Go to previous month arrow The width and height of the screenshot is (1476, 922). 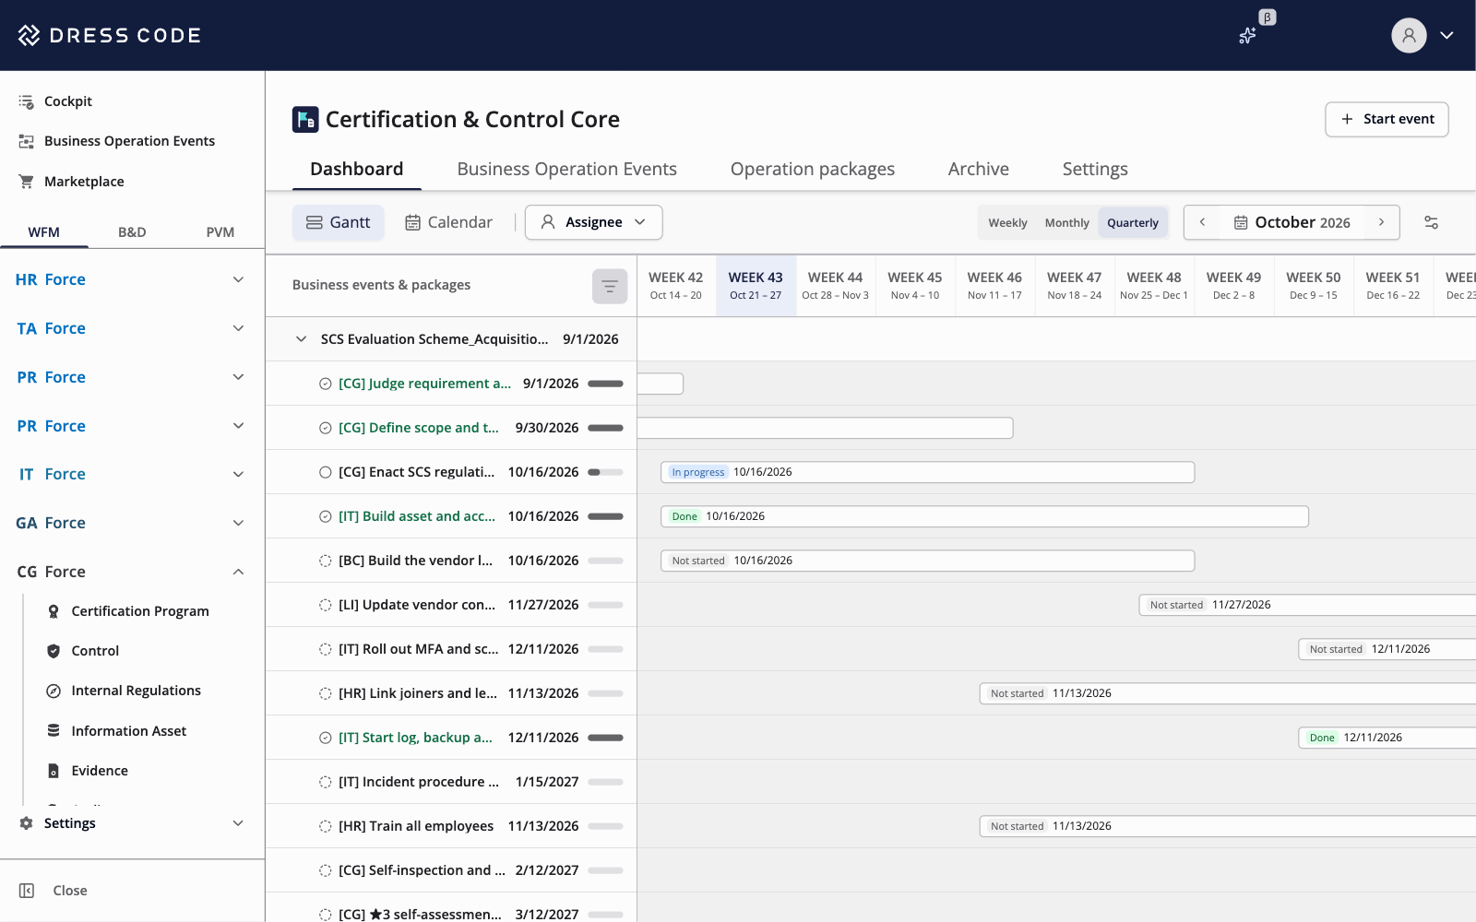tap(1202, 222)
